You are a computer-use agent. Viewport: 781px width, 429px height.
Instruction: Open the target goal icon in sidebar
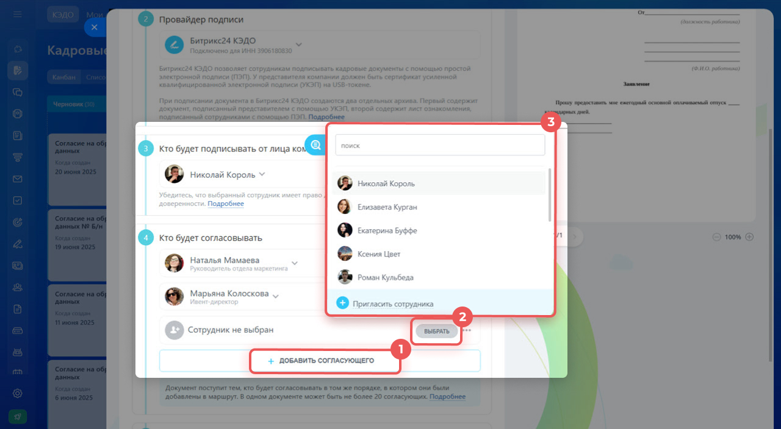(x=18, y=222)
